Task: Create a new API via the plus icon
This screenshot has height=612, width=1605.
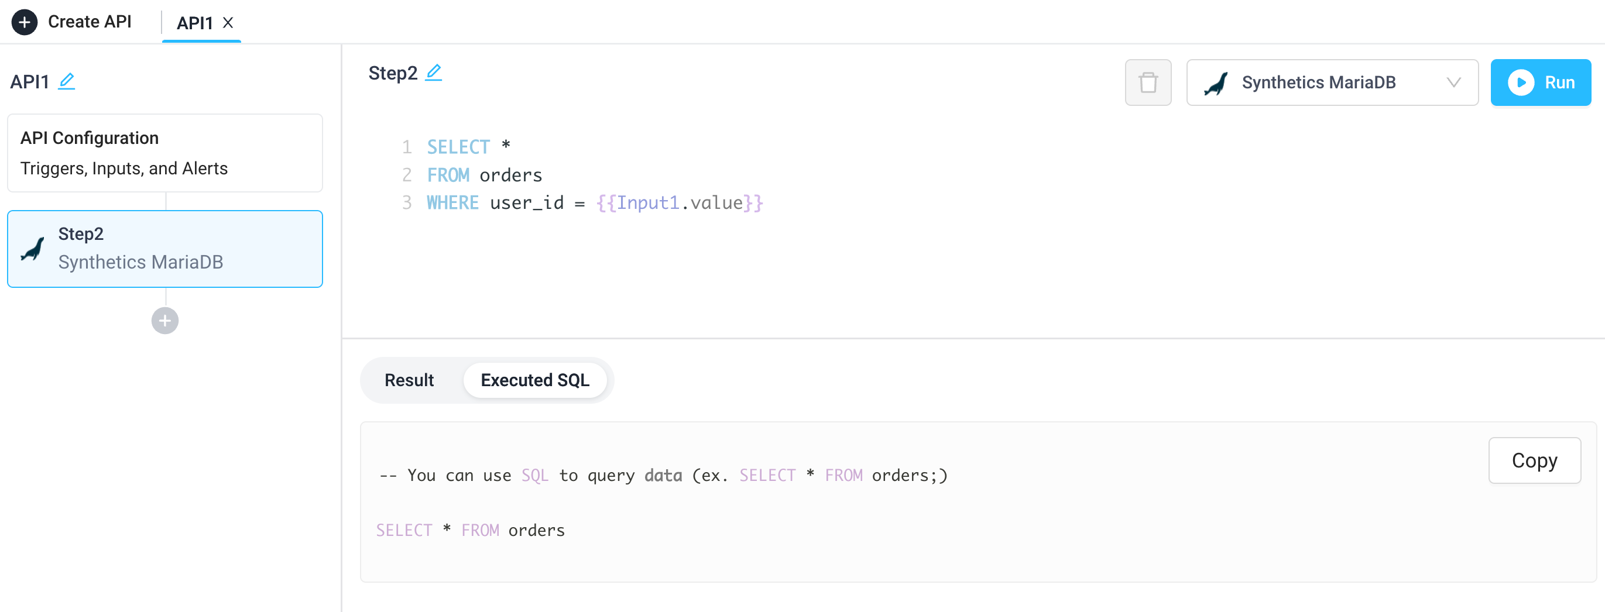Action: (x=25, y=22)
